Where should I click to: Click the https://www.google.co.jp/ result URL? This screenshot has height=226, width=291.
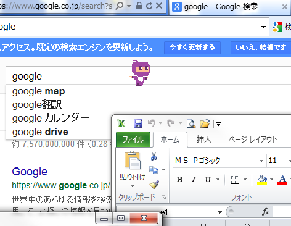tap(61, 185)
